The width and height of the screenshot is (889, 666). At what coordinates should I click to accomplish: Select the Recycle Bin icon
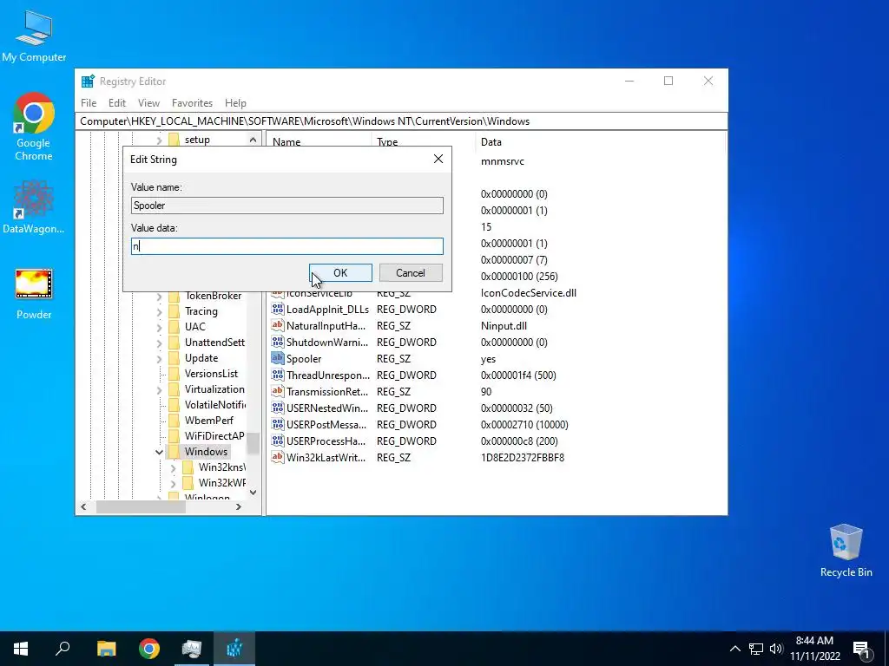tap(846, 551)
